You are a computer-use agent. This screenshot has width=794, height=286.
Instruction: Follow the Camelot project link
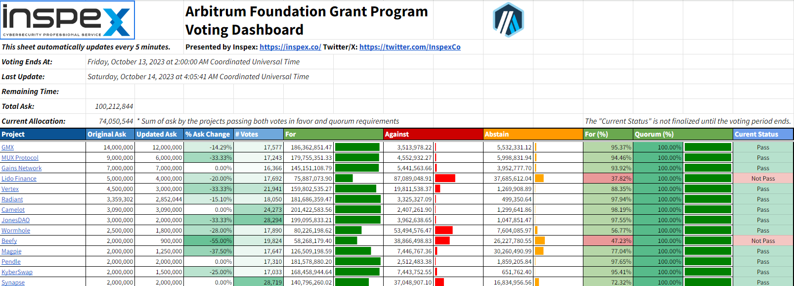tap(13, 210)
